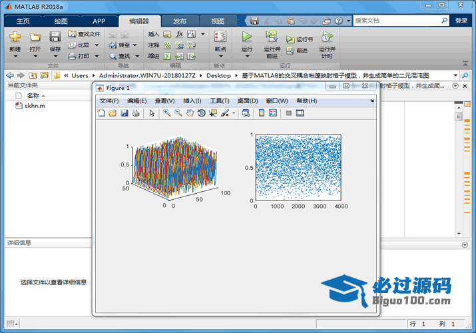The width and height of the screenshot is (476, 333).
Task: Click the Insert Legend icon
Action: (273, 113)
